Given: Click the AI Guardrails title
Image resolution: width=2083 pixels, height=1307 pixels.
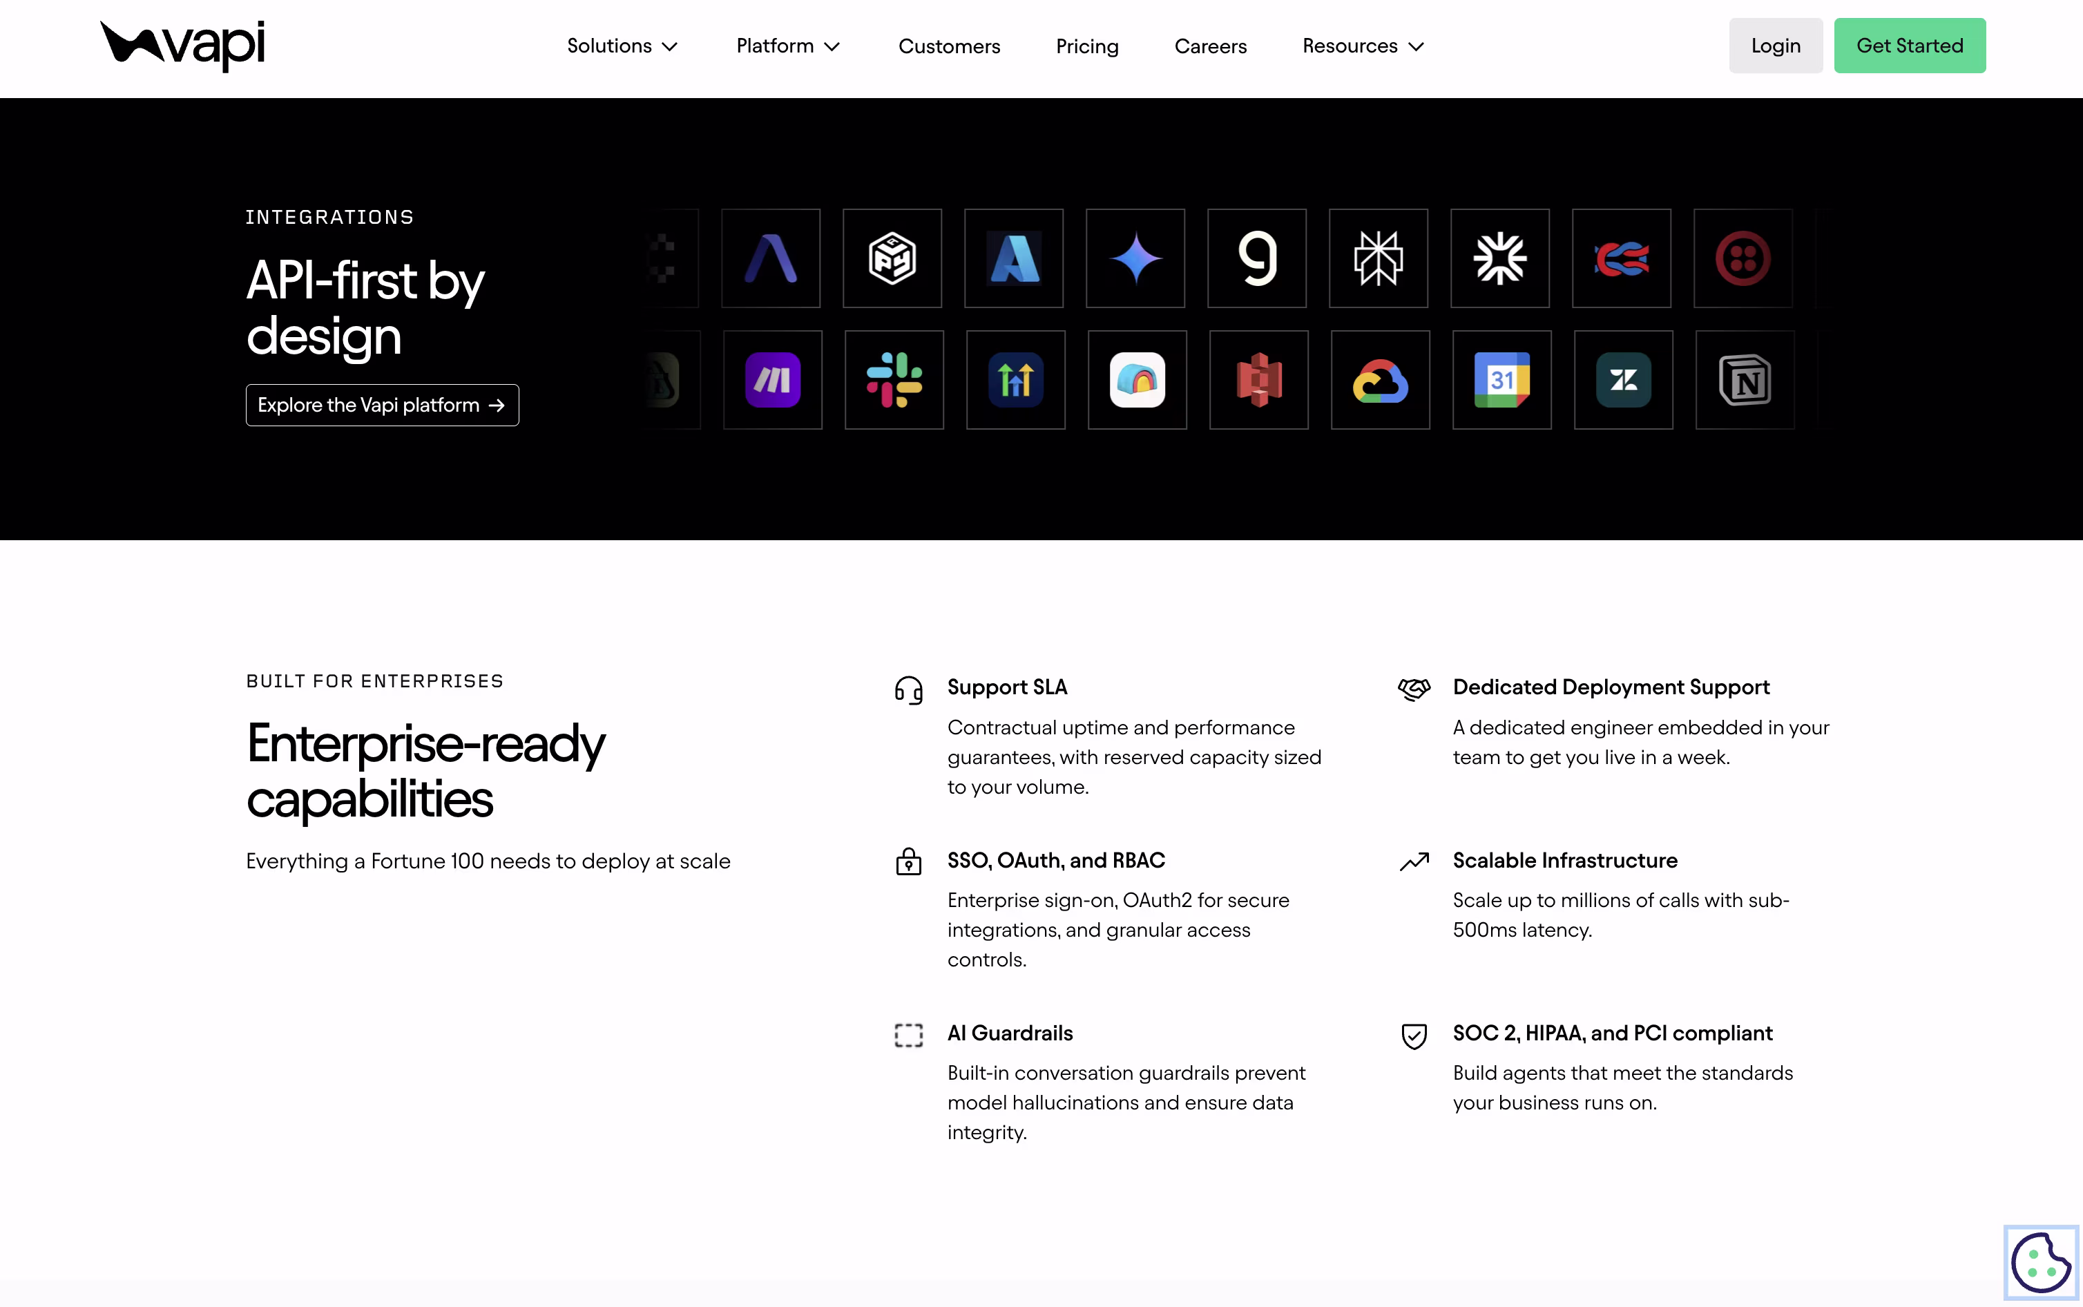Looking at the screenshot, I should (x=1010, y=1033).
